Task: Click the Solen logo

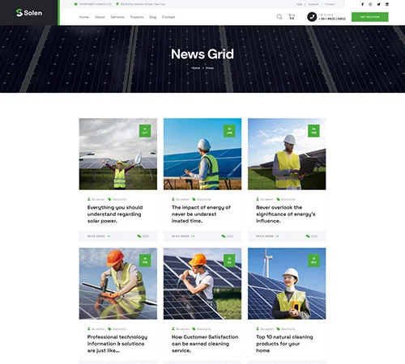Action: (x=29, y=13)
